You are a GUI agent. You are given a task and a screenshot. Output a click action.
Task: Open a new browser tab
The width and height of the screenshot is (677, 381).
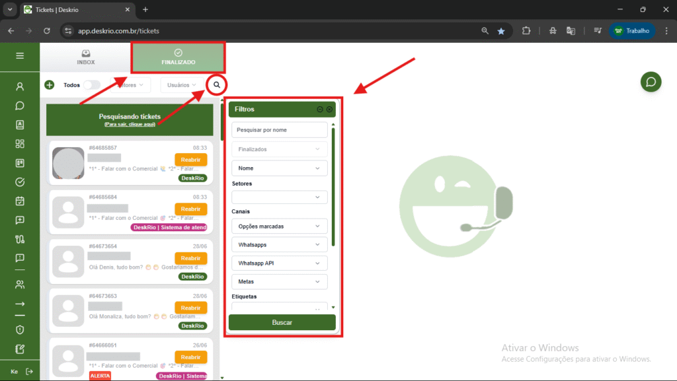(145, 9)
